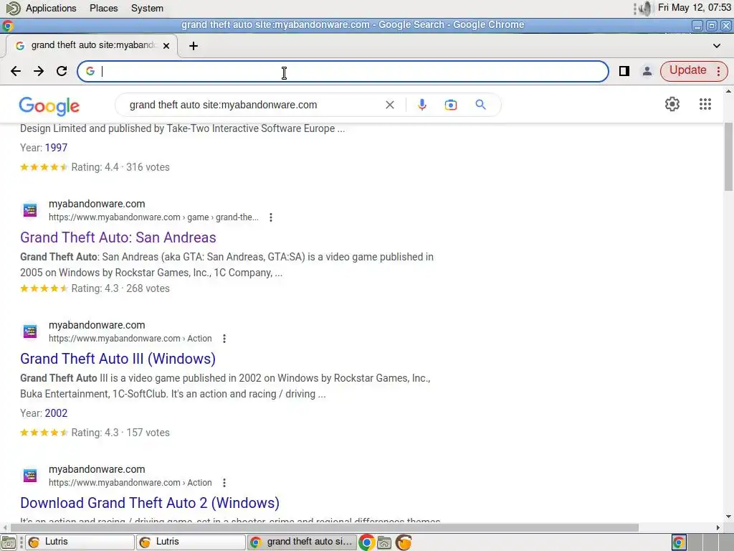The image size is (734, 551).
Task: Open Grand Theft Auto: San Andreas link
Action: 118,237
